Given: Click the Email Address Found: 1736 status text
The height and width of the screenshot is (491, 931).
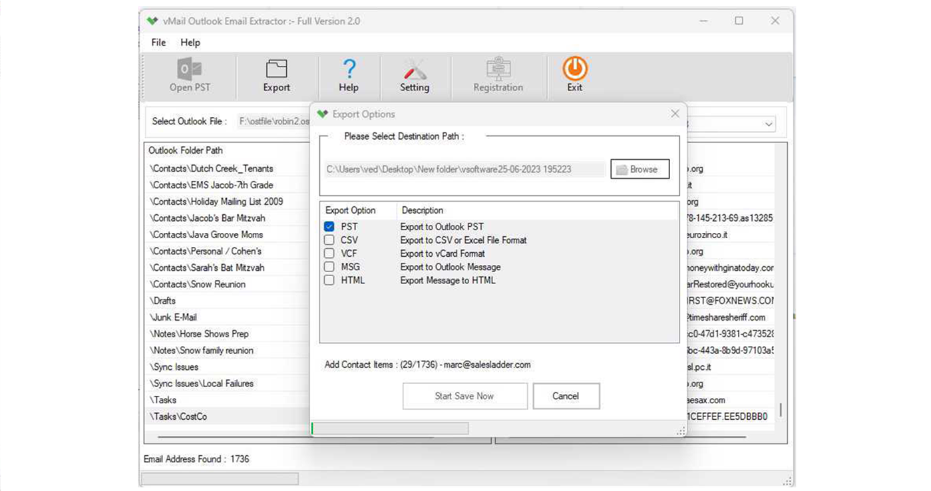Looking at the screenshot, I should click(x=196, y=459).
